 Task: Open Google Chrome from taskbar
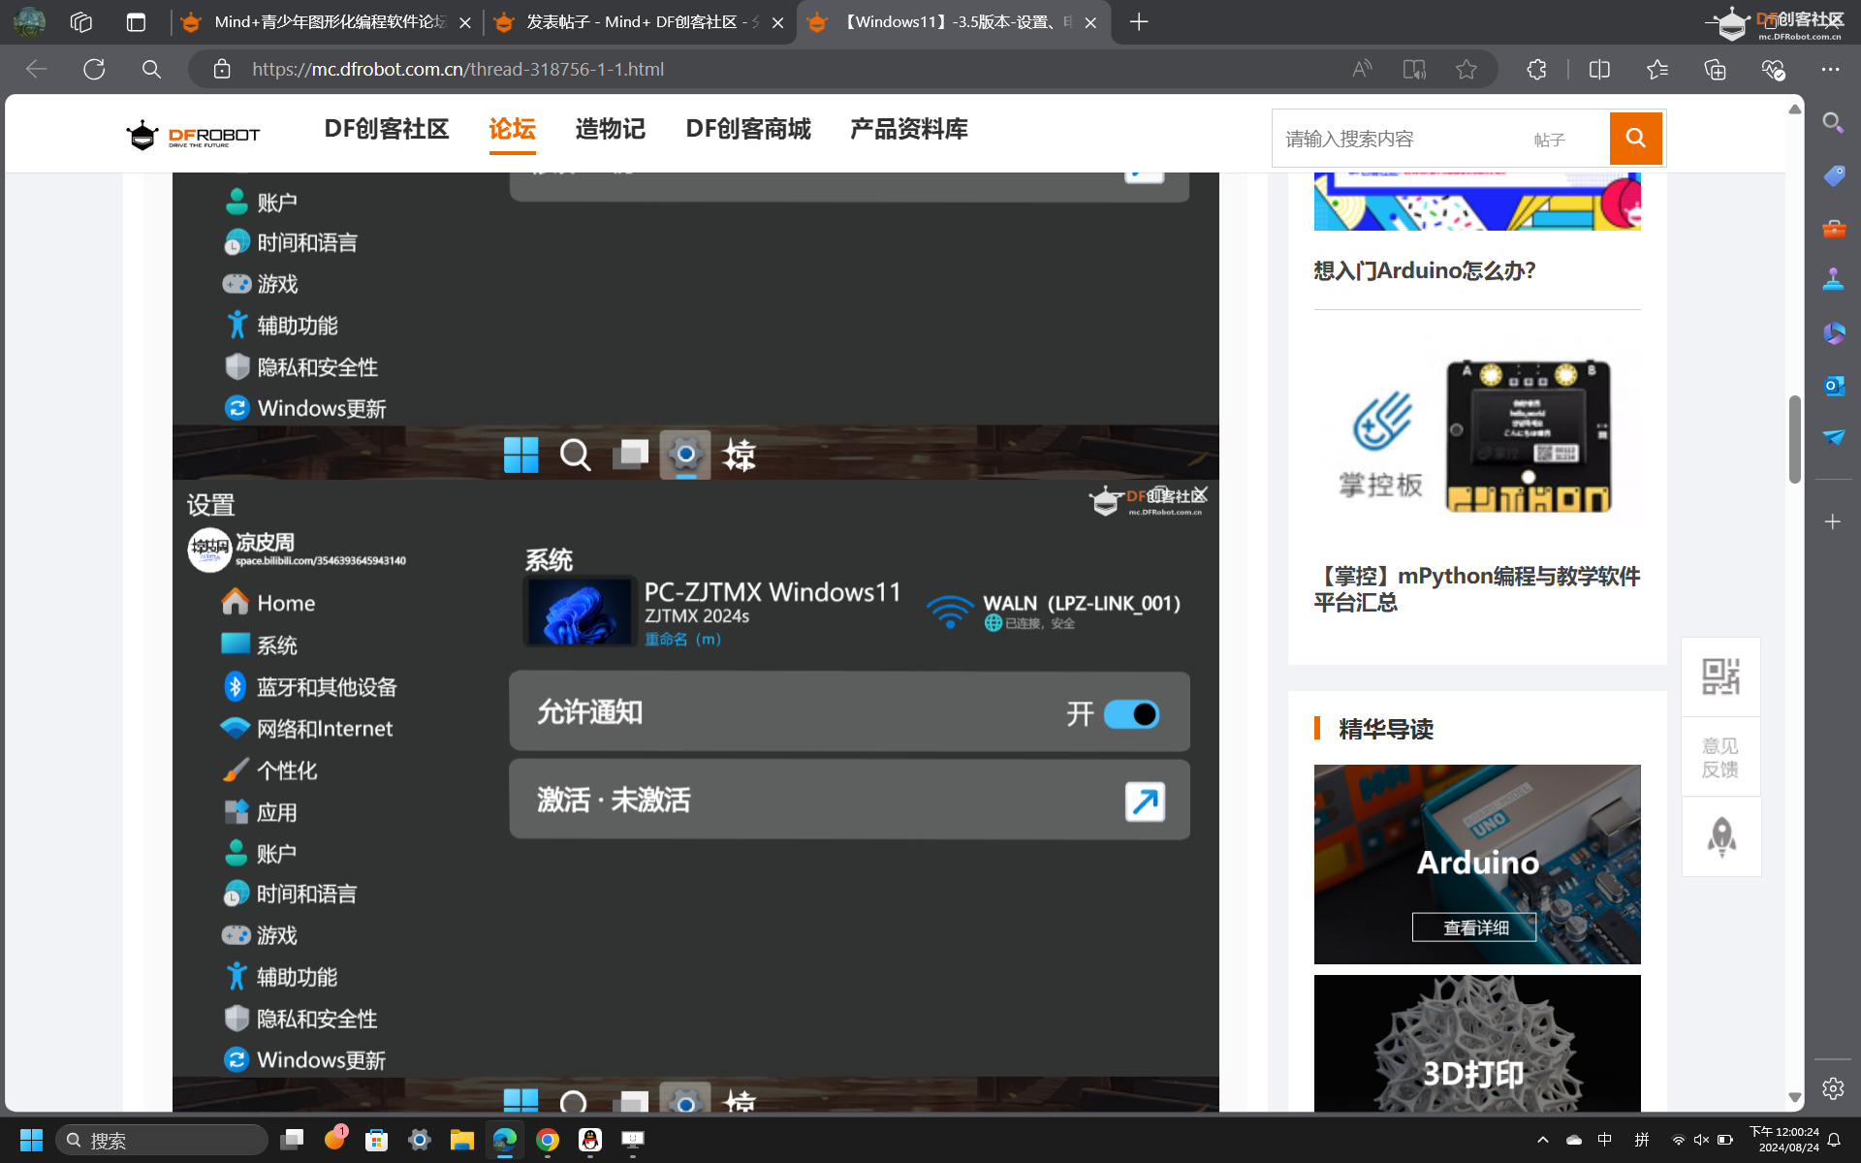click(548, 1140)
